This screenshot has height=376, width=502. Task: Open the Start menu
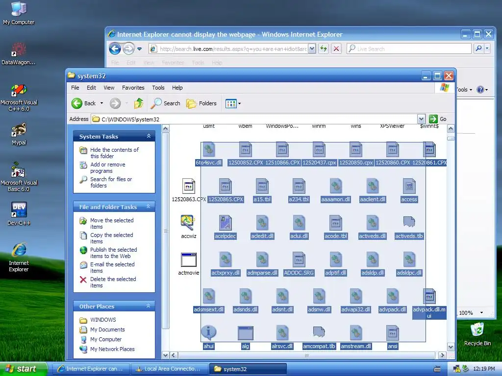pyautogui.click(x=24, y=369)
